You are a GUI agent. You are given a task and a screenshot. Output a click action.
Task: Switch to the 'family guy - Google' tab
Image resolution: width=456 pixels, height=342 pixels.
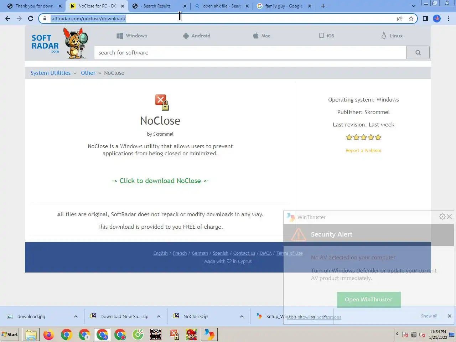(284, 6)
